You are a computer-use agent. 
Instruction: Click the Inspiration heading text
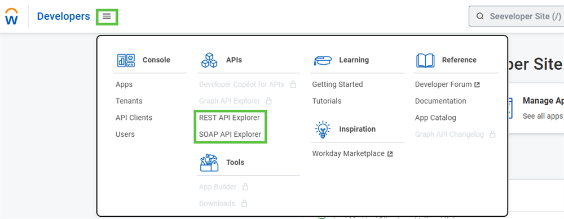coord(357,129)
